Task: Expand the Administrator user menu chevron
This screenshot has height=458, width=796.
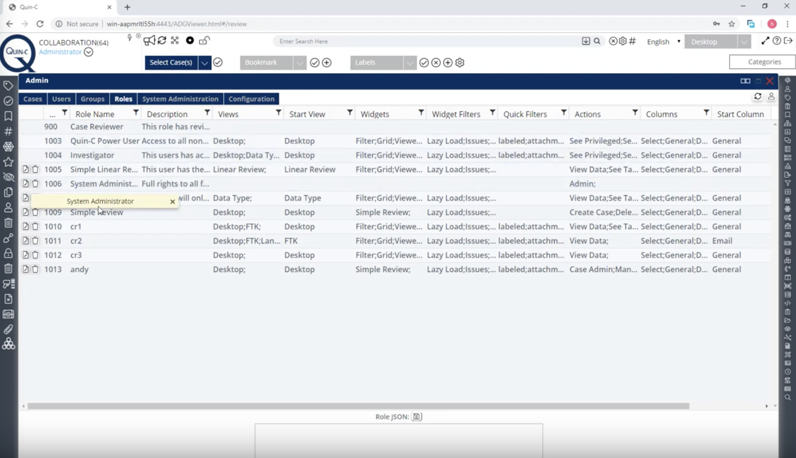Action: click(88, 52)
